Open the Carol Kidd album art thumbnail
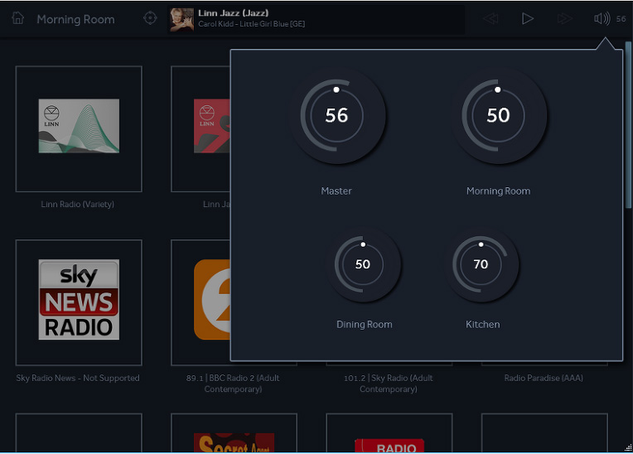Viewport: 633px width, 454px height. [x=181, y=20]
